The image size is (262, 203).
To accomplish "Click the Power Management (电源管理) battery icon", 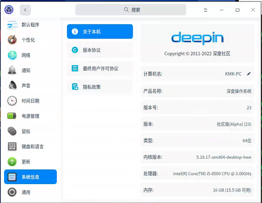I will point(12,116).
